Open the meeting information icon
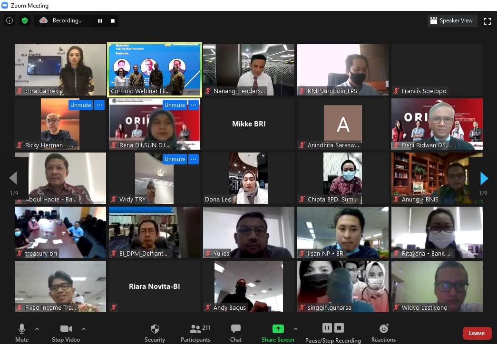The image size is (497, 344). click(9, 20)
